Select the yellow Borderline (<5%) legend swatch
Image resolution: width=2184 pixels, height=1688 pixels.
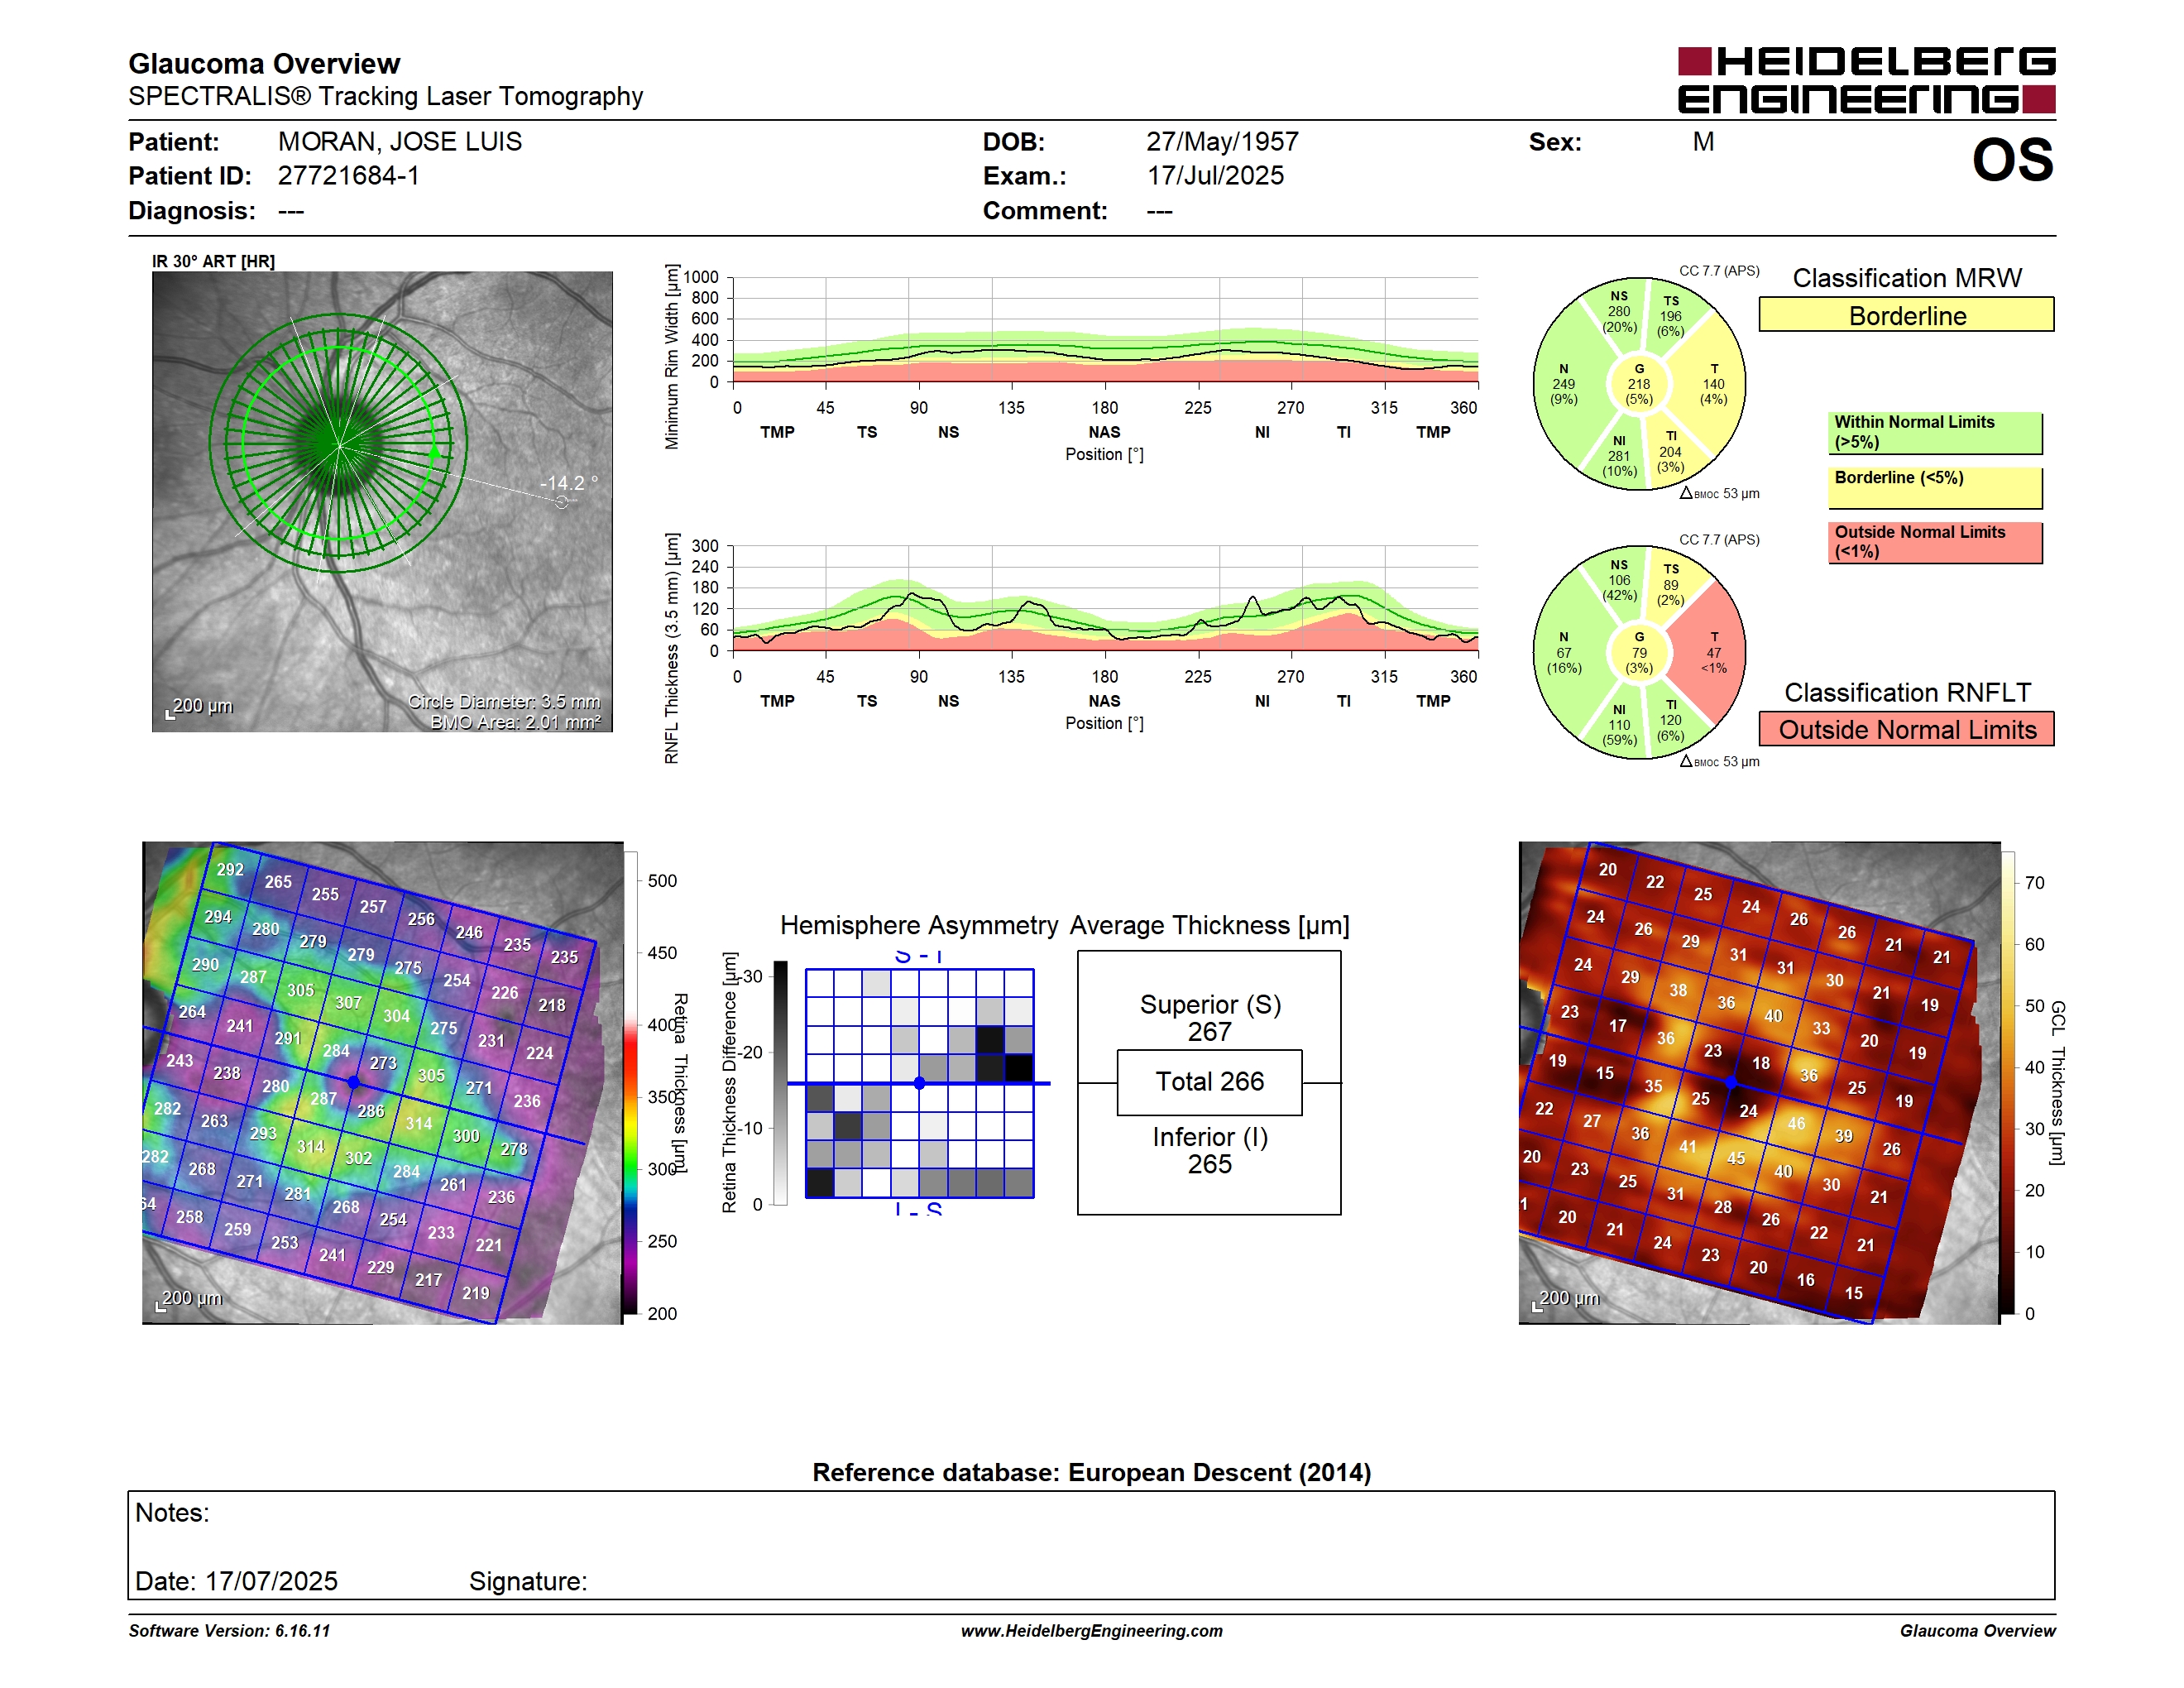click(x=1935, y=488)
